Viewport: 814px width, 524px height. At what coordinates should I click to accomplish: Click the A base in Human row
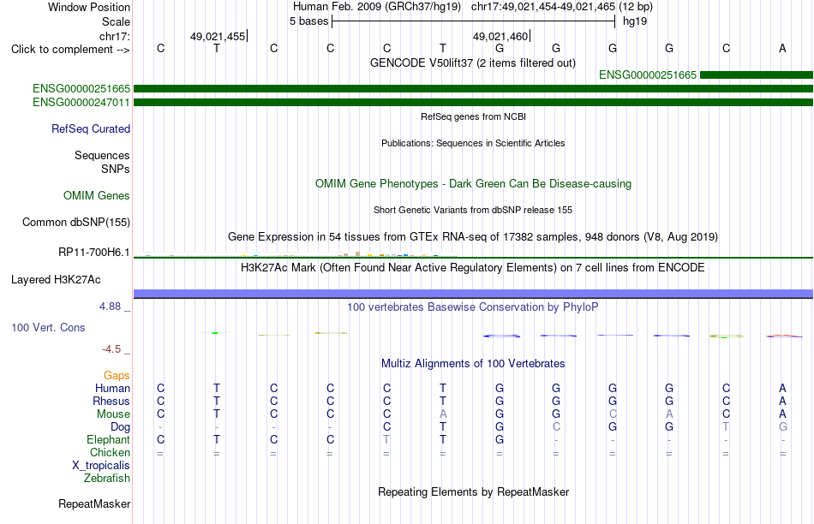(x=782, y=388)
